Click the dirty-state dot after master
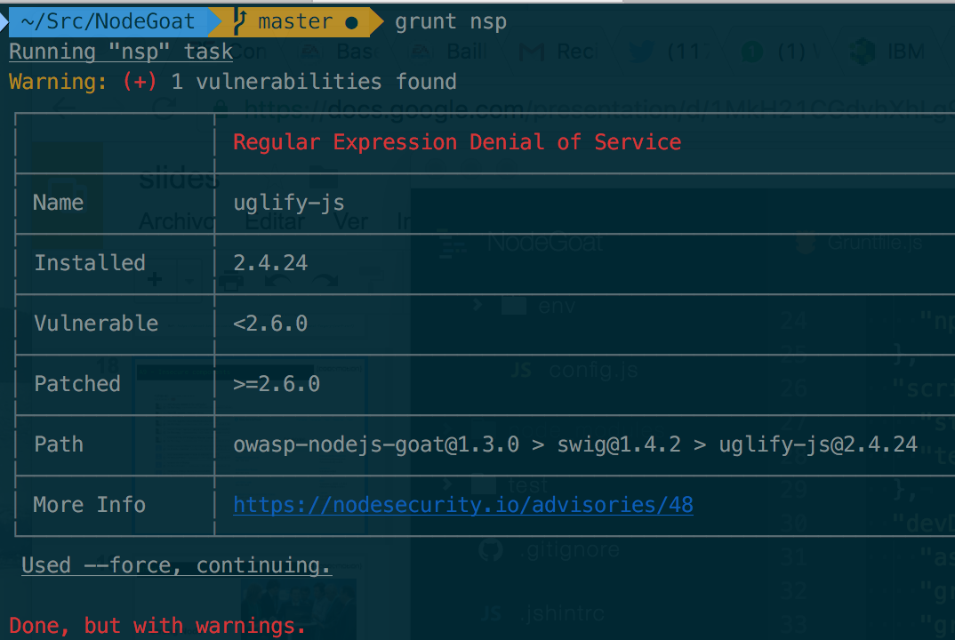The image size is (955, 640). coord(351,23)
